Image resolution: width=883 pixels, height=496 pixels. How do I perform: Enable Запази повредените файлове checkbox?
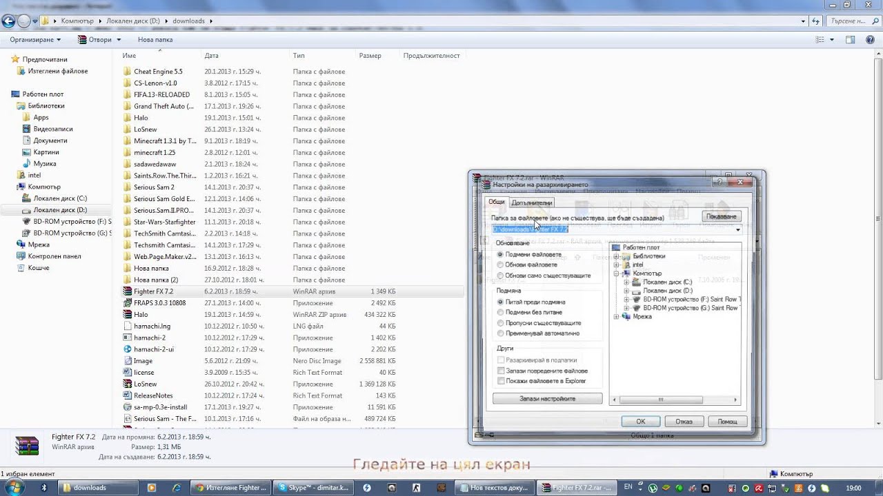501,371
